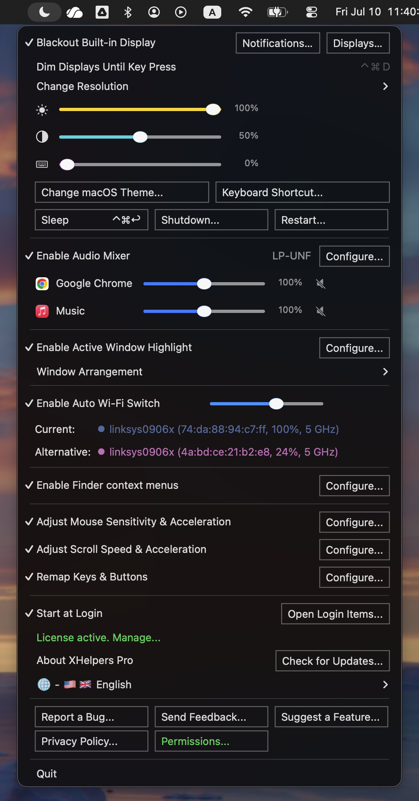Configure Active Window Highlight

coord(355,348)
